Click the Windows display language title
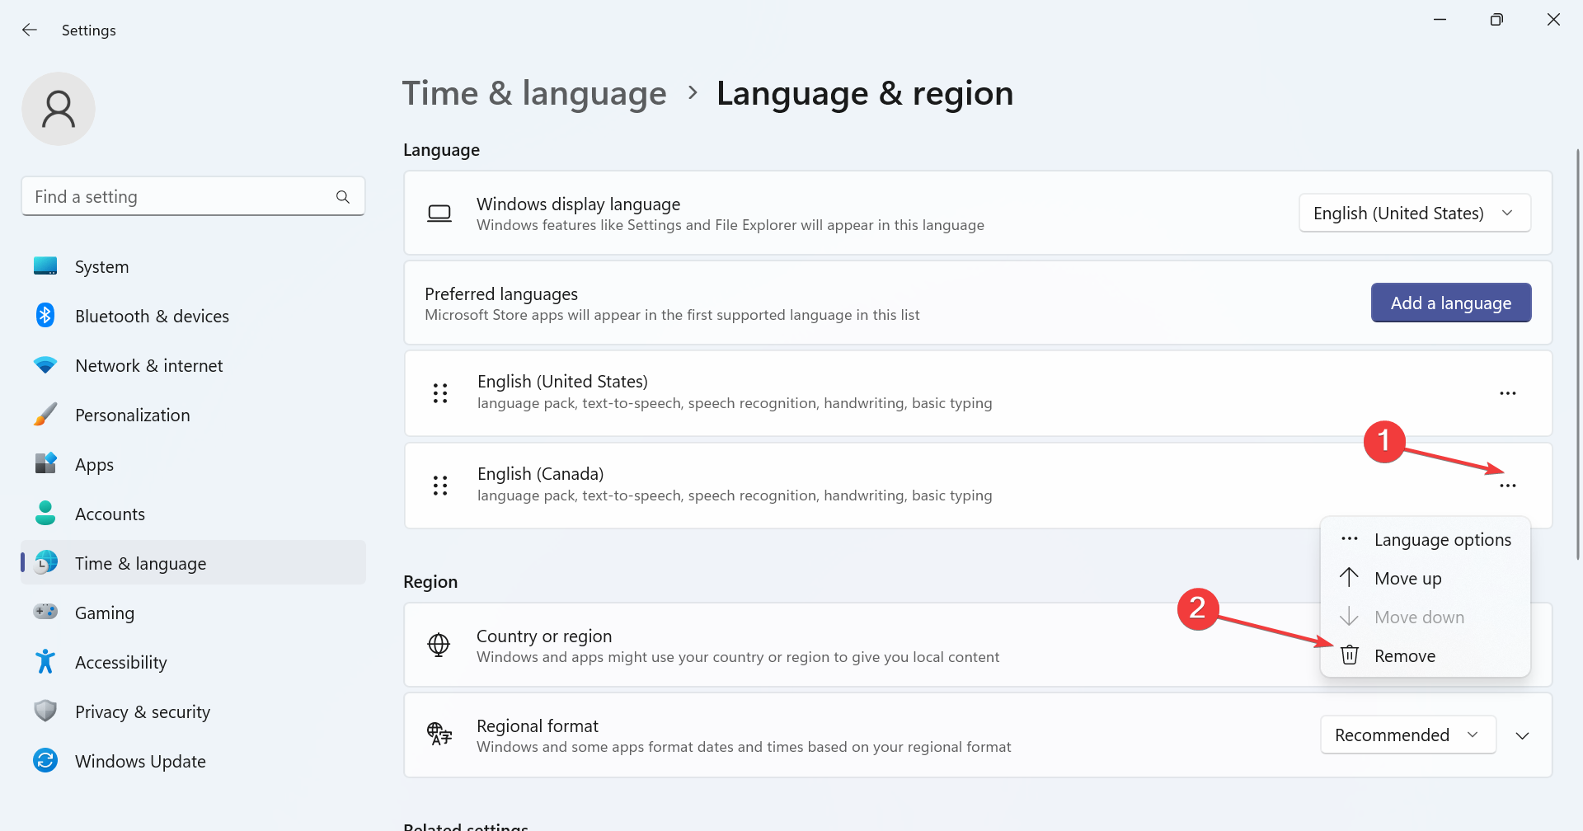Image resolution: width=1583 pixels, height=831 pixels. point(579,204)
